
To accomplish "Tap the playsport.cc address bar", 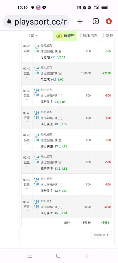I will 36,21.
